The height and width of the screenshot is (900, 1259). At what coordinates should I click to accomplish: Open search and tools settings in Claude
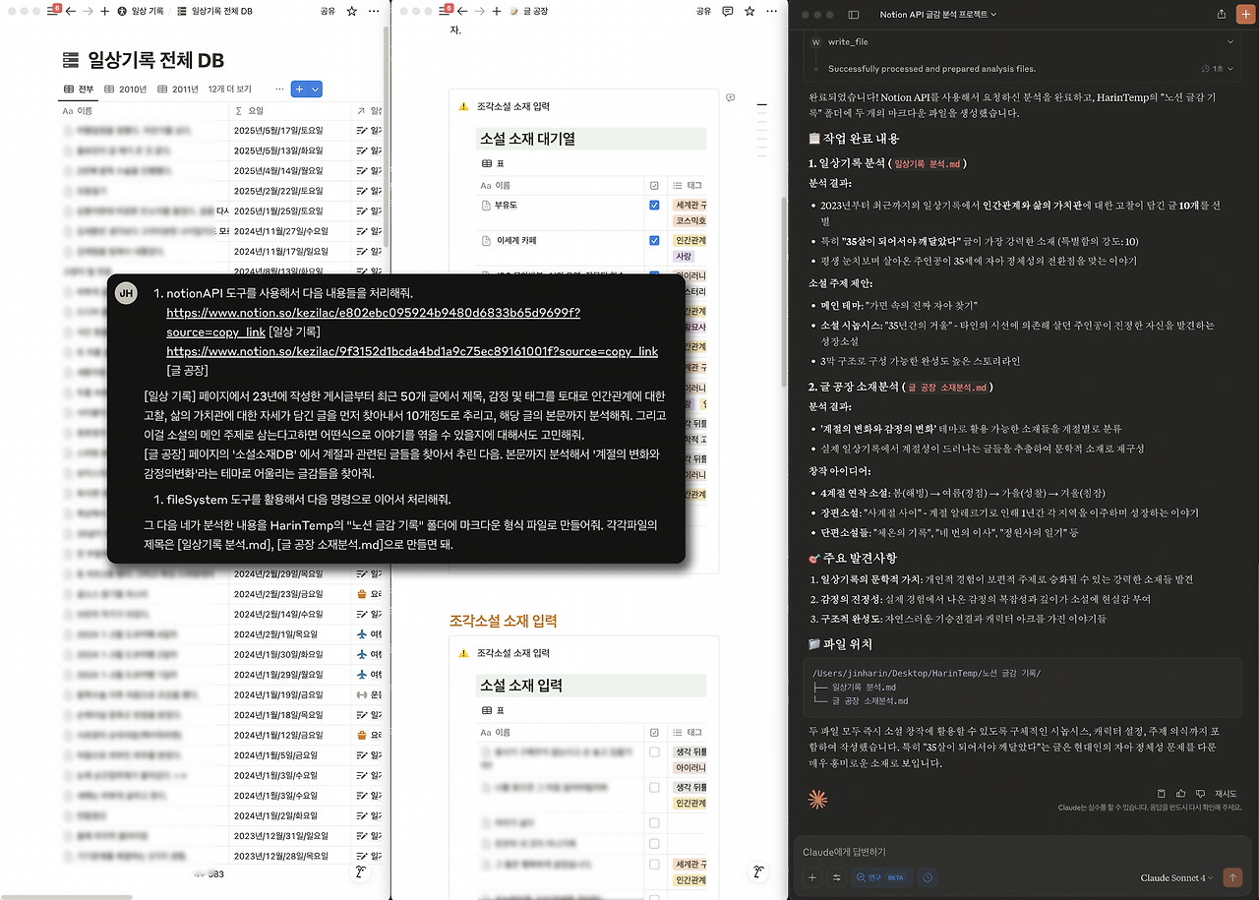click(837, 877)
